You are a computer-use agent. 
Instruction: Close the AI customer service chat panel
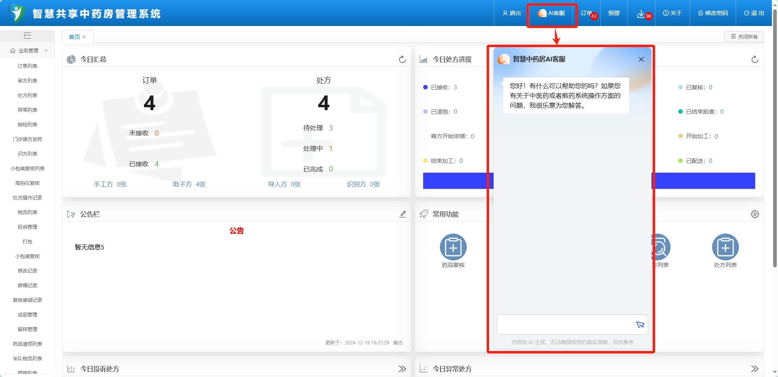click(x=641, y=59)
